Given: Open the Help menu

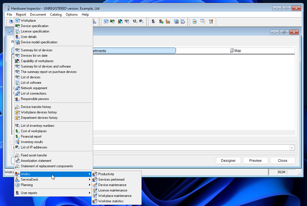Looking at the screenshot, I should tap(85, 15).
